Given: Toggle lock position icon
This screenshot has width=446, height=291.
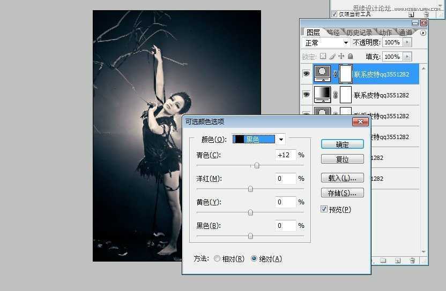Looking at the screenshot, I should (x=341, y=56).
